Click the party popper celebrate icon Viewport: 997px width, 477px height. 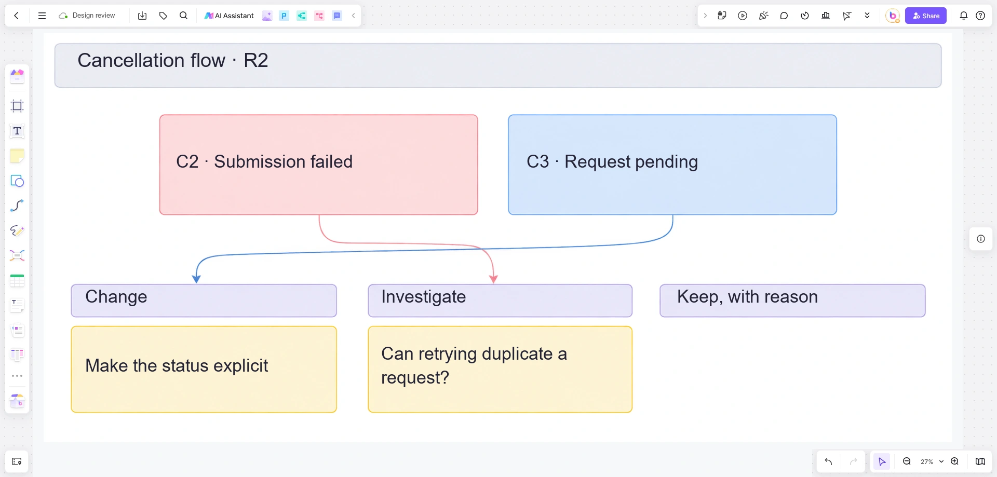763,16
